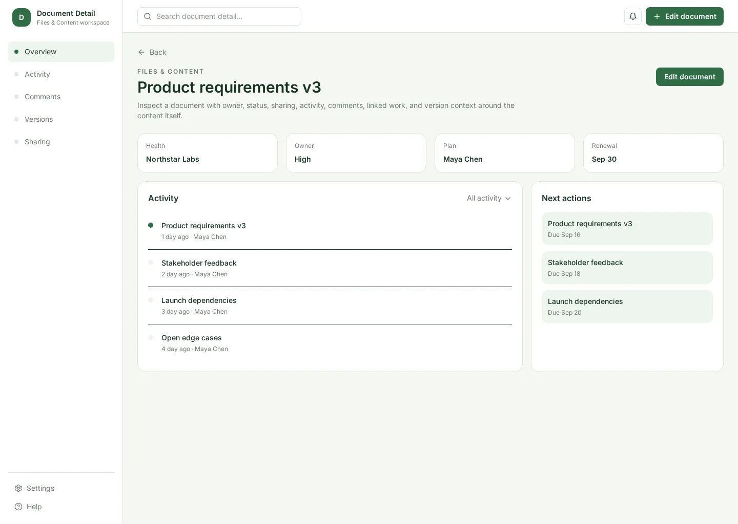The width and height of the screenshot is (738, 524).
Task: Click the search magnifier icon
Action: pos(148,16)
